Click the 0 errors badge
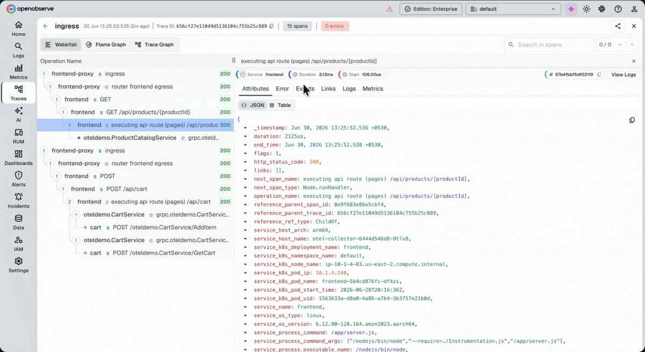 tap(335, 26)
